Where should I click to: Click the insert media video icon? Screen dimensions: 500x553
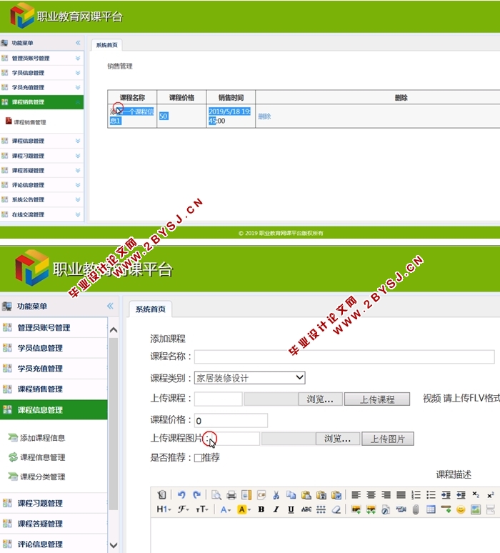(401, 509)
